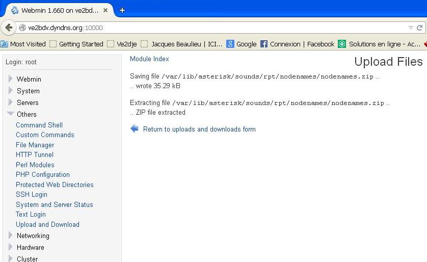Open a new browser tab with plus icon
This screenshot has height=262, width=427.
click(x=122, y=10)
